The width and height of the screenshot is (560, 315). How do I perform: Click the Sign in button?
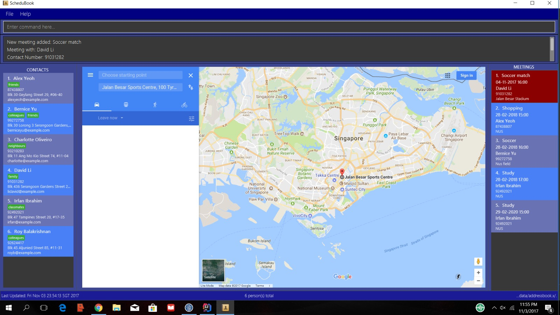pyautogui.click(x=466, y=75)
